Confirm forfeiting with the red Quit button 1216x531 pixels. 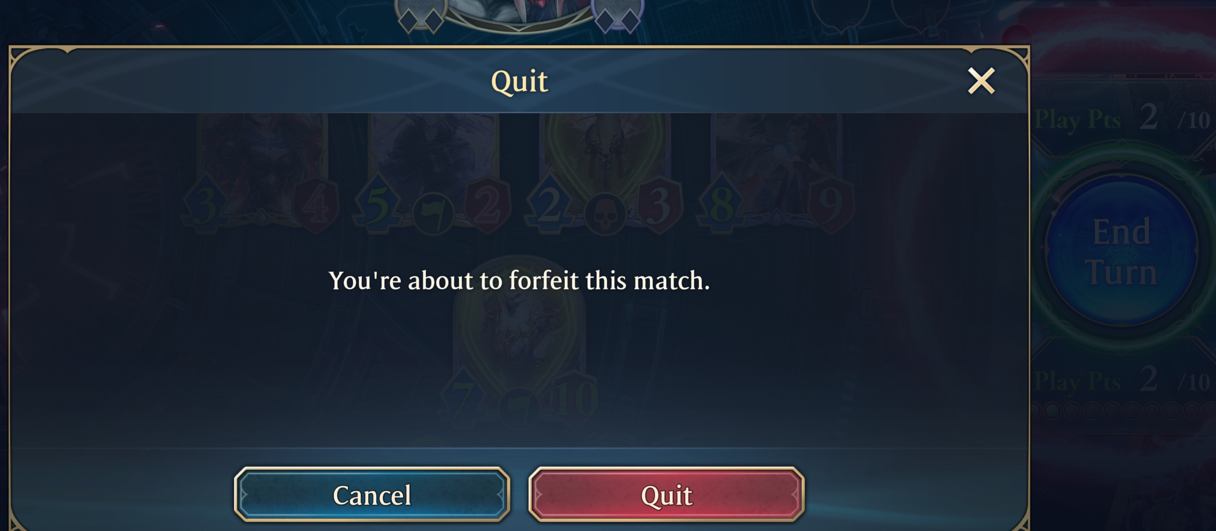point(666,494)
